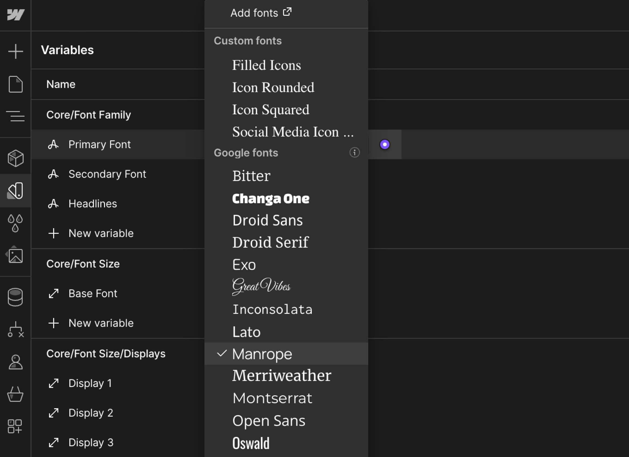Open the Pages panel icon
The width and height of the screenshot is (629, 457).
pyautogui.click(x=15, y=84)
